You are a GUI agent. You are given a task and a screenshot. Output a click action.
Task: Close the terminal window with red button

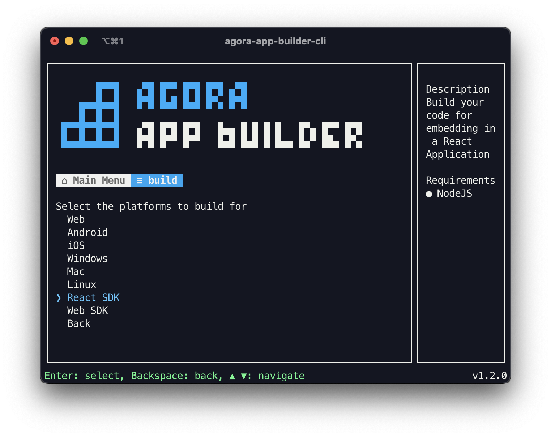click(55, 41)
